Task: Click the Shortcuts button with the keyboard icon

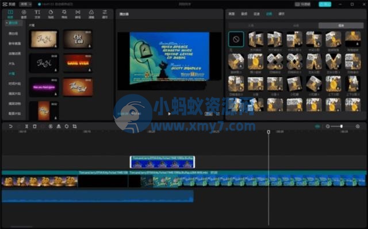Action: 303,4
